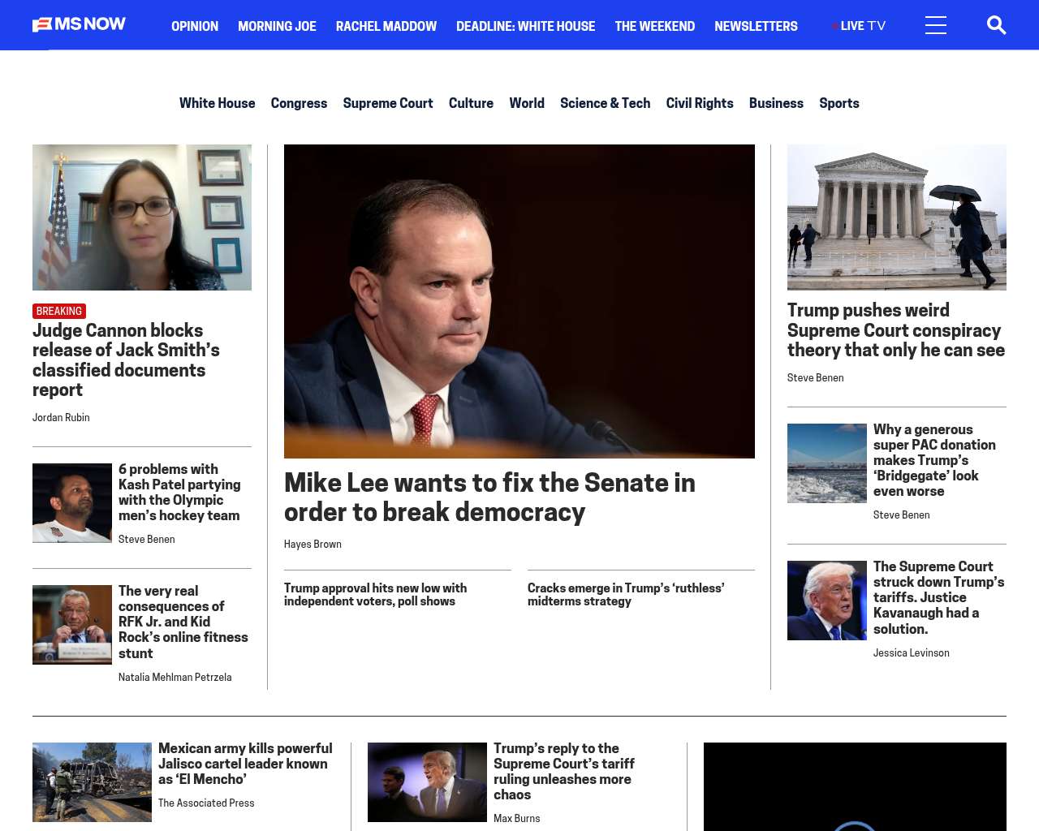Viewport: 1039px width, 831px height.
Task: Read Mexican army kills cartel leader article
Action: (245, 764)
